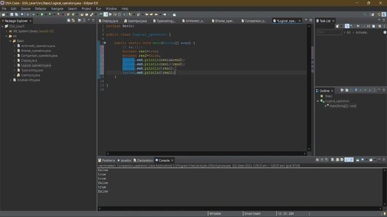Click Display Selected Console icon
Image resolution: width=387 pixels, height=217 pixels.
click(x=363, y=160)
